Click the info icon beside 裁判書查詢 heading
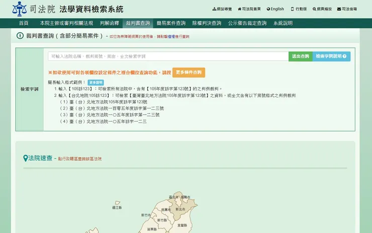 tap(20, 36)
